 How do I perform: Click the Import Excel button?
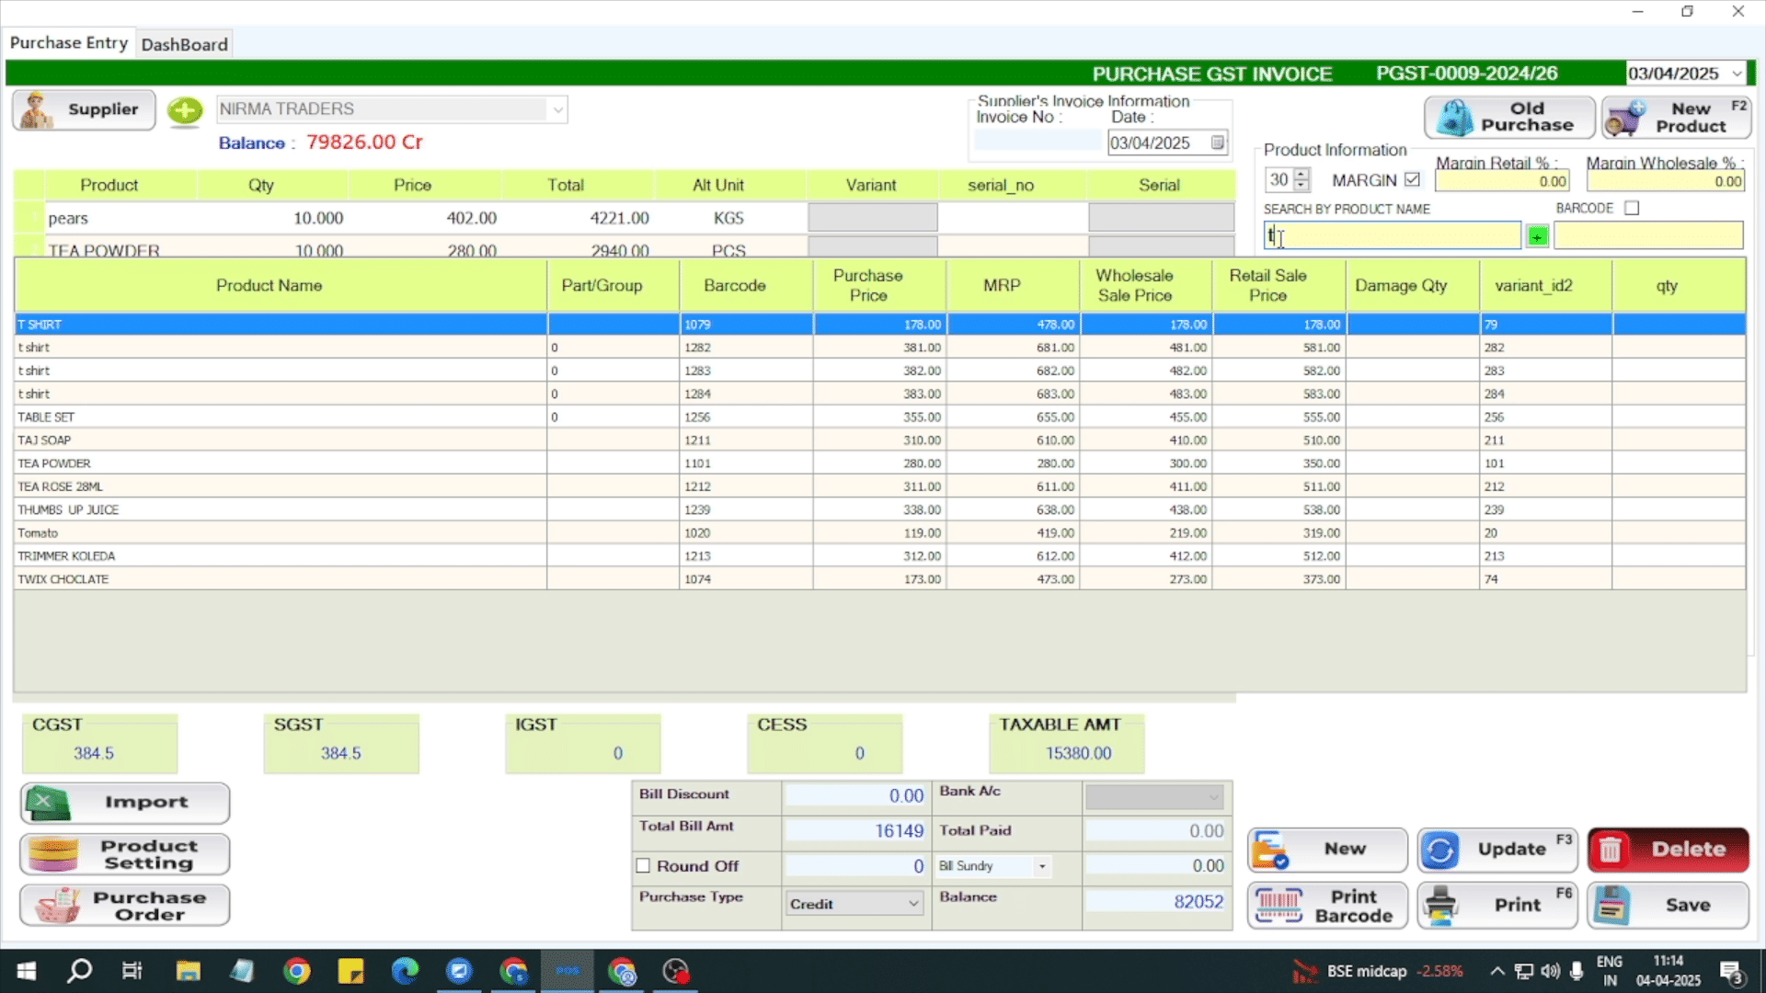pos(125,803)
